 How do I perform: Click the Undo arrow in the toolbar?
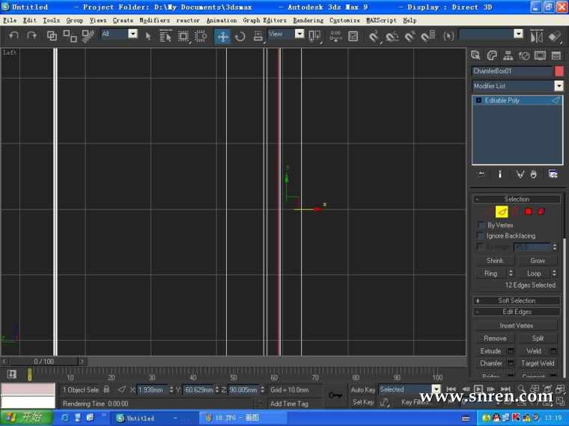point(13,36)
